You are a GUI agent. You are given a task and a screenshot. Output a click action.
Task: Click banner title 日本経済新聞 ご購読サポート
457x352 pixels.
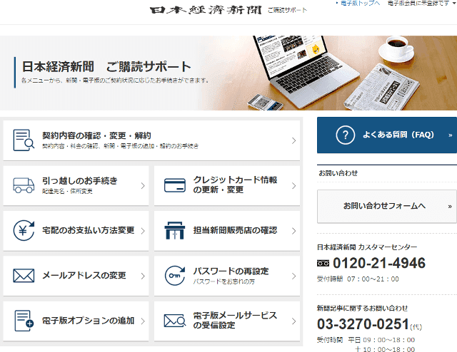coord(106,66)
